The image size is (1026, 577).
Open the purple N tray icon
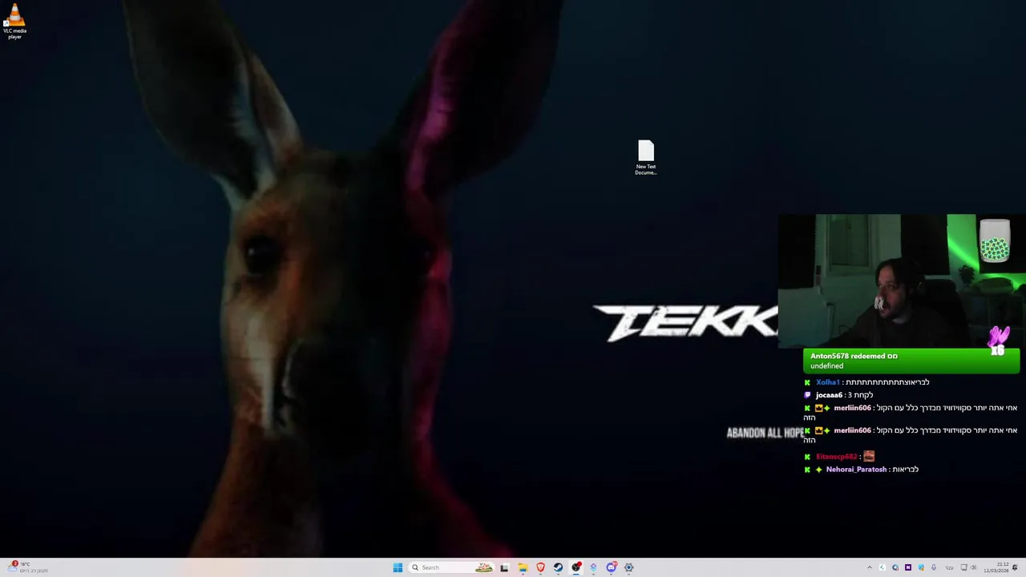[908, 567]
